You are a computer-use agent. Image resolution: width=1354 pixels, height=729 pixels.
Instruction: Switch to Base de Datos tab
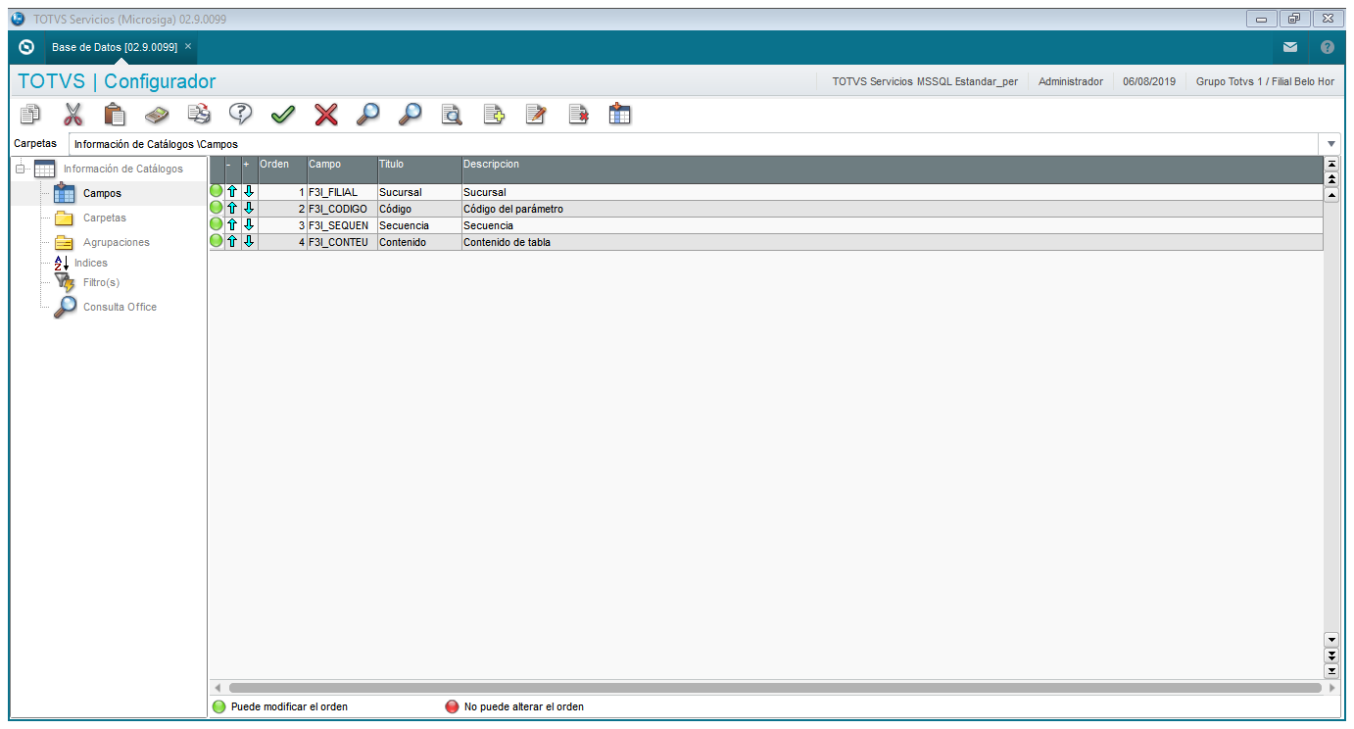(x=115, y=47)
